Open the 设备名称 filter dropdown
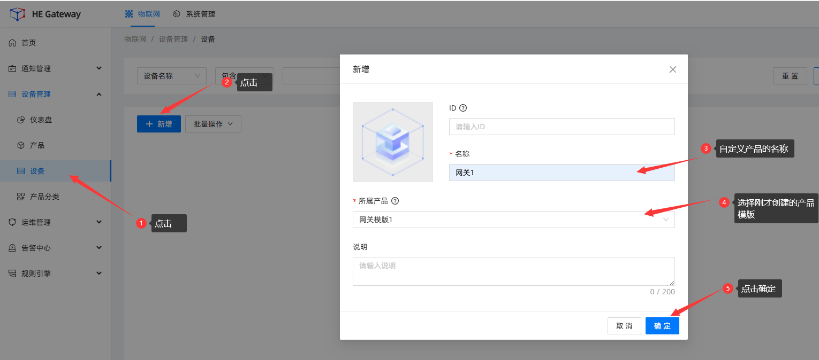The image size is (819, 360). tap(171, 76)
